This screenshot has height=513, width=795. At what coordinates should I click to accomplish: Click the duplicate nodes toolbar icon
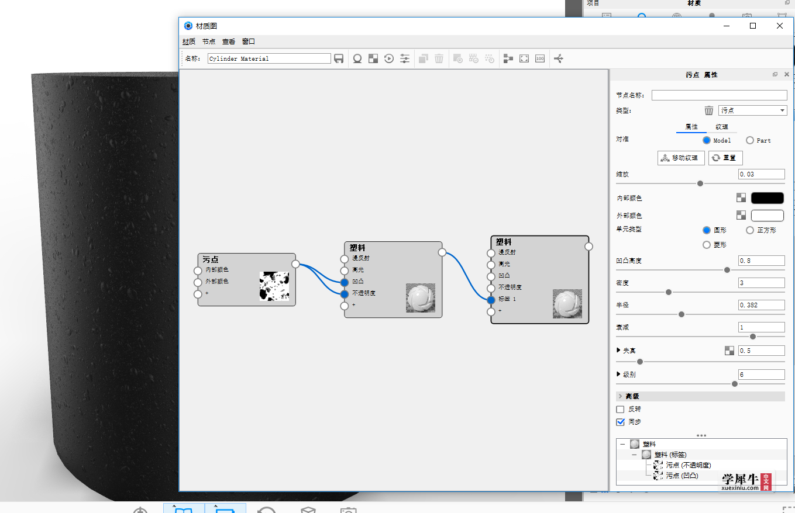pyautogui.click(x=424, y=58)
